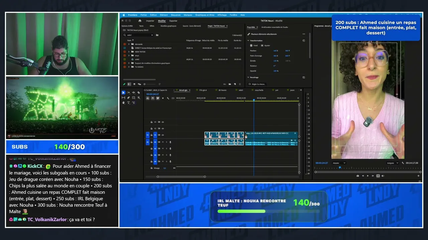Toggle V3 track visibility eye
428x240 pixels.
click(163, 122)
